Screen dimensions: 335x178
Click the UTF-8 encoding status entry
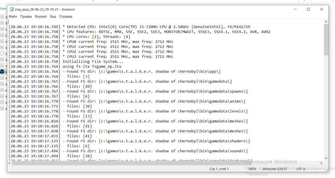(301, 169)
